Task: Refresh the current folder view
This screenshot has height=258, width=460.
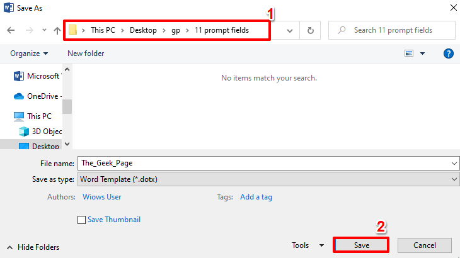Action: [310, 30]
